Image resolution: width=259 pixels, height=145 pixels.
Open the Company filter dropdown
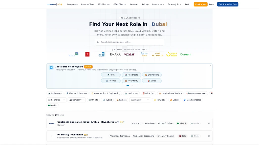tap(77, 100)
